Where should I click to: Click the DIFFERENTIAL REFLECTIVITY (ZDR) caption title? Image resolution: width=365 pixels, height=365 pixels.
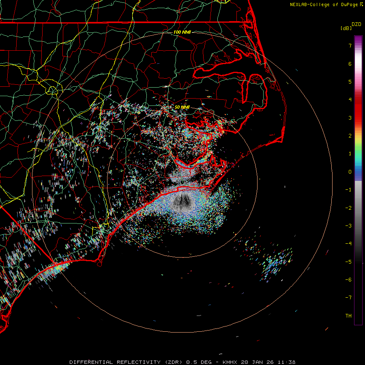127,362
